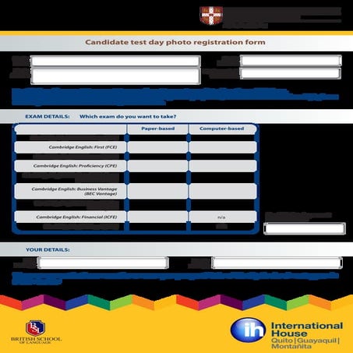353x353 pixels.
Task: Click the left input field under YOUR DETAILS
Action: [x=103, y=263]
